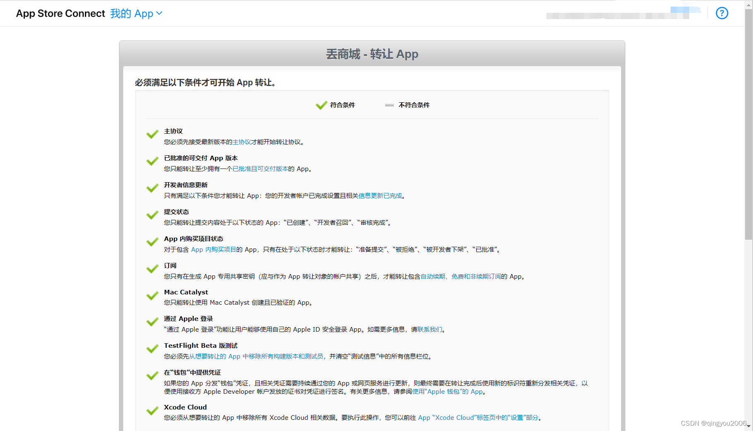Click the 符合条件 legend checkmark icon
This screenshot has height=431, width=753.
pos(321,105)
